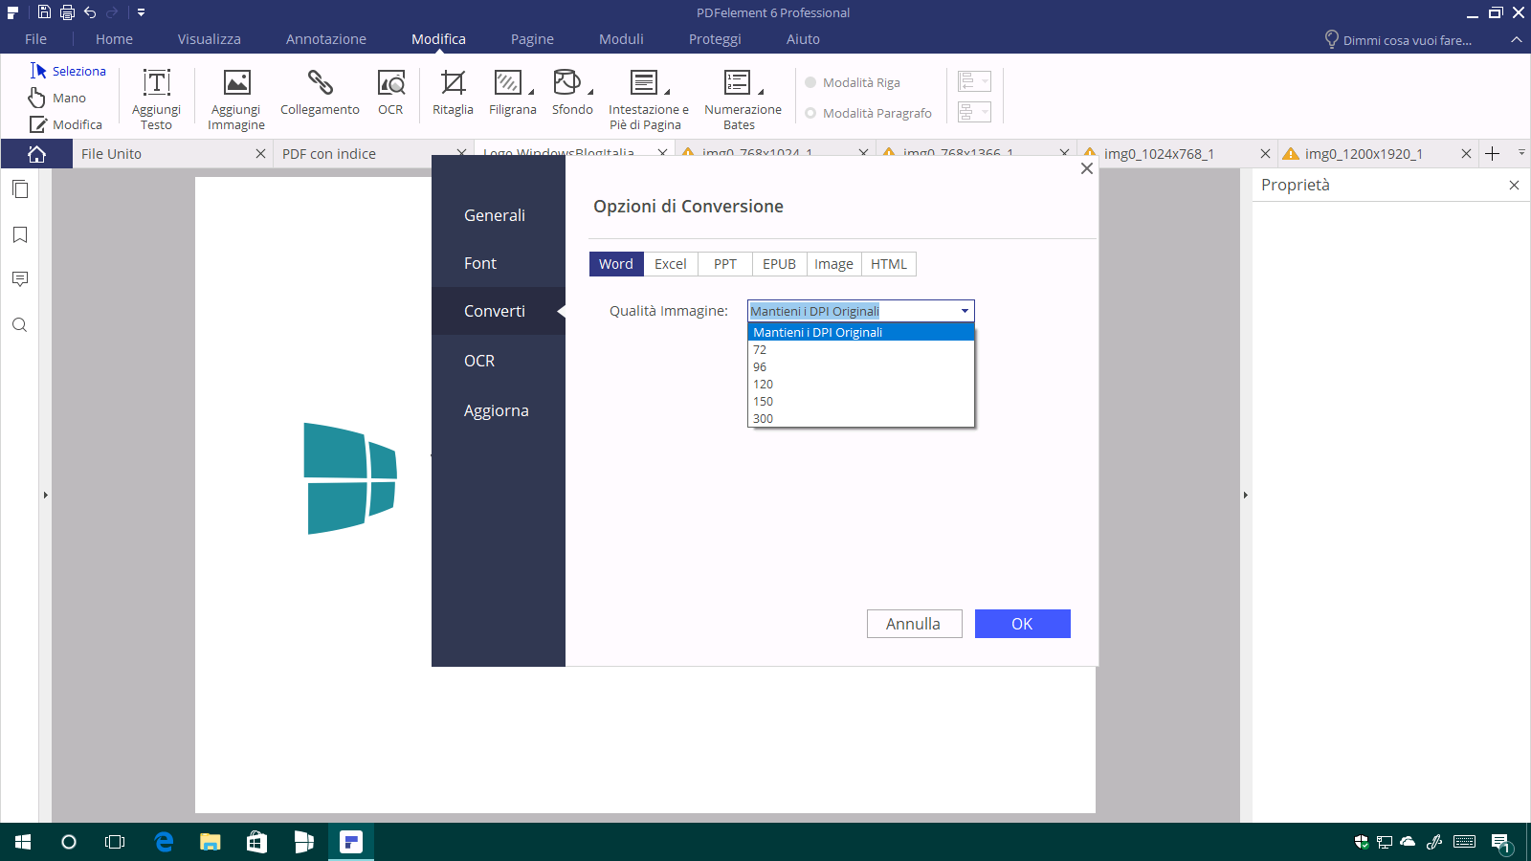
Task: Choose 120 DPI option
Action: 860,384
